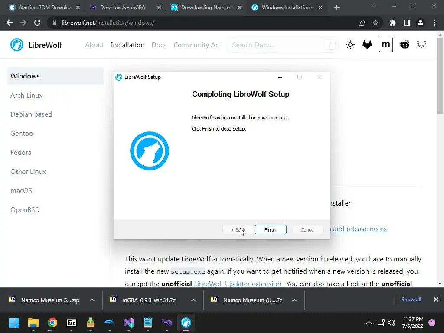
Task: Toggle light/dark theme sun icon
Action: pyautogui.click(x=350, y=45)
